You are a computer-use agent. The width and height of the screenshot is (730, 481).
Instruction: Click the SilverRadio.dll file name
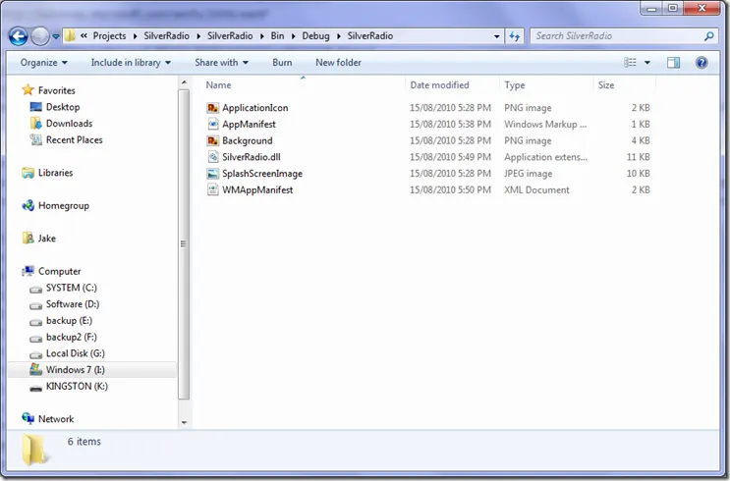pyautogui.click(x=252, y=157)
